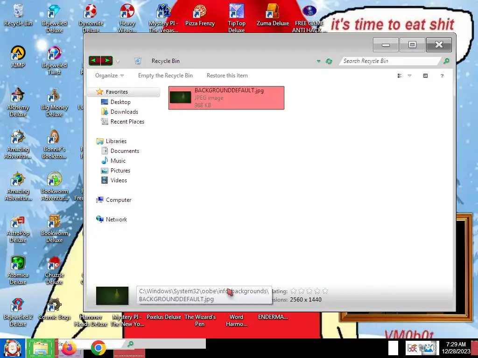478x358 pixels.
Task: Expand the address bar history dropdown
Action: tap(318, 61)
